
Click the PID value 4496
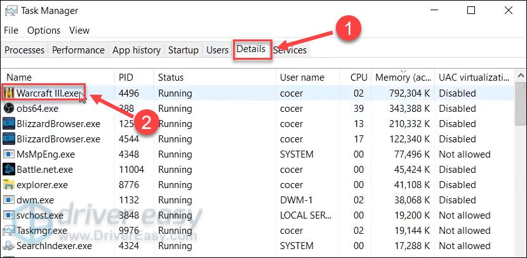(x=129, y=93)
